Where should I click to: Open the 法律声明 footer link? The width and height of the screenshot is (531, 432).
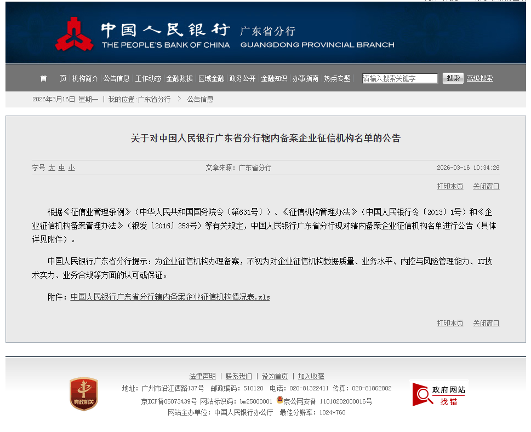coord(202,376)
